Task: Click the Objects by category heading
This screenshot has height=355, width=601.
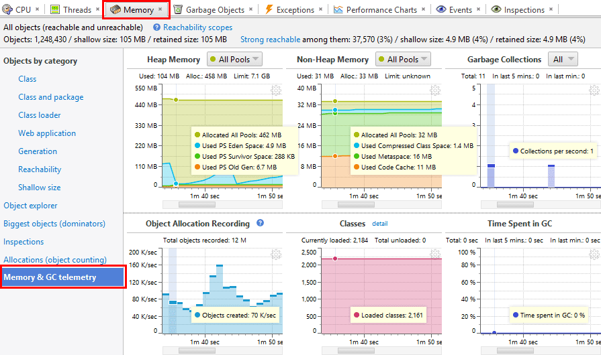Action: coord(40,61)
